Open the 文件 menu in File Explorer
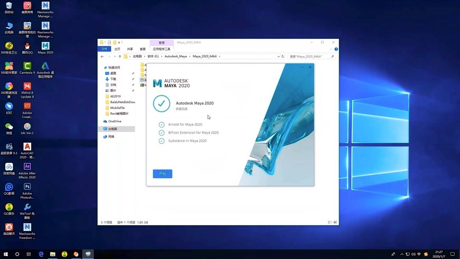 (x=104, y=49)
